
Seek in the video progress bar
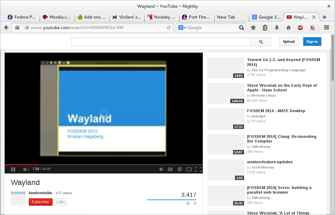104,165
